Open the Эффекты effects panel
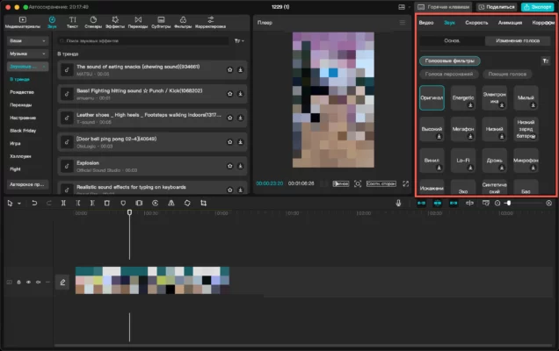Screen dimensions: 559x351 tap(115, 22)
